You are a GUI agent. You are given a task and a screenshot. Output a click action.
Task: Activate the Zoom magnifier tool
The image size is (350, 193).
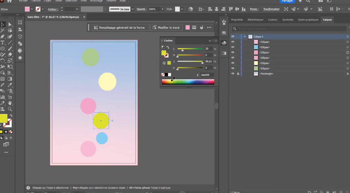pos(10,109)
